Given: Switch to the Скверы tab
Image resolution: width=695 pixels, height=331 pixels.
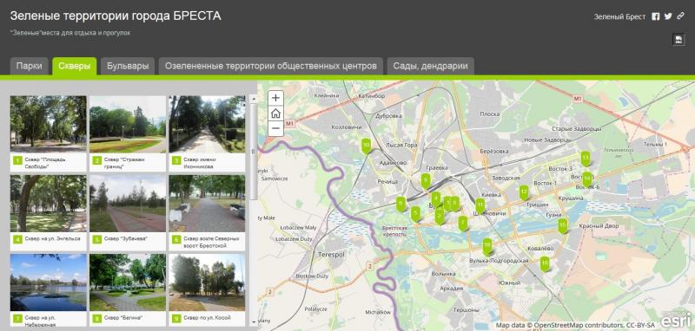Looking at the screenshot, I should pyautogui.click(x=75, y=67).
